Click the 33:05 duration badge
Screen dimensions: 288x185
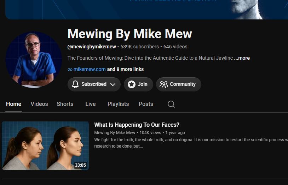pyautogui.click(x=80, y=165)
